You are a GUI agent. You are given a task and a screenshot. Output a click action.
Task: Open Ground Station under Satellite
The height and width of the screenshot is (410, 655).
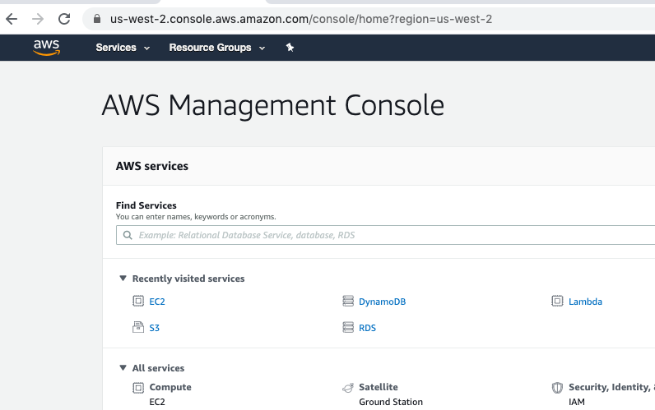click(391, 402)
